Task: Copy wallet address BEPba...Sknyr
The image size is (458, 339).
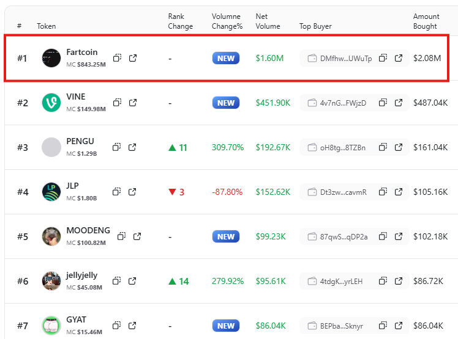Action: pos(383,326)
